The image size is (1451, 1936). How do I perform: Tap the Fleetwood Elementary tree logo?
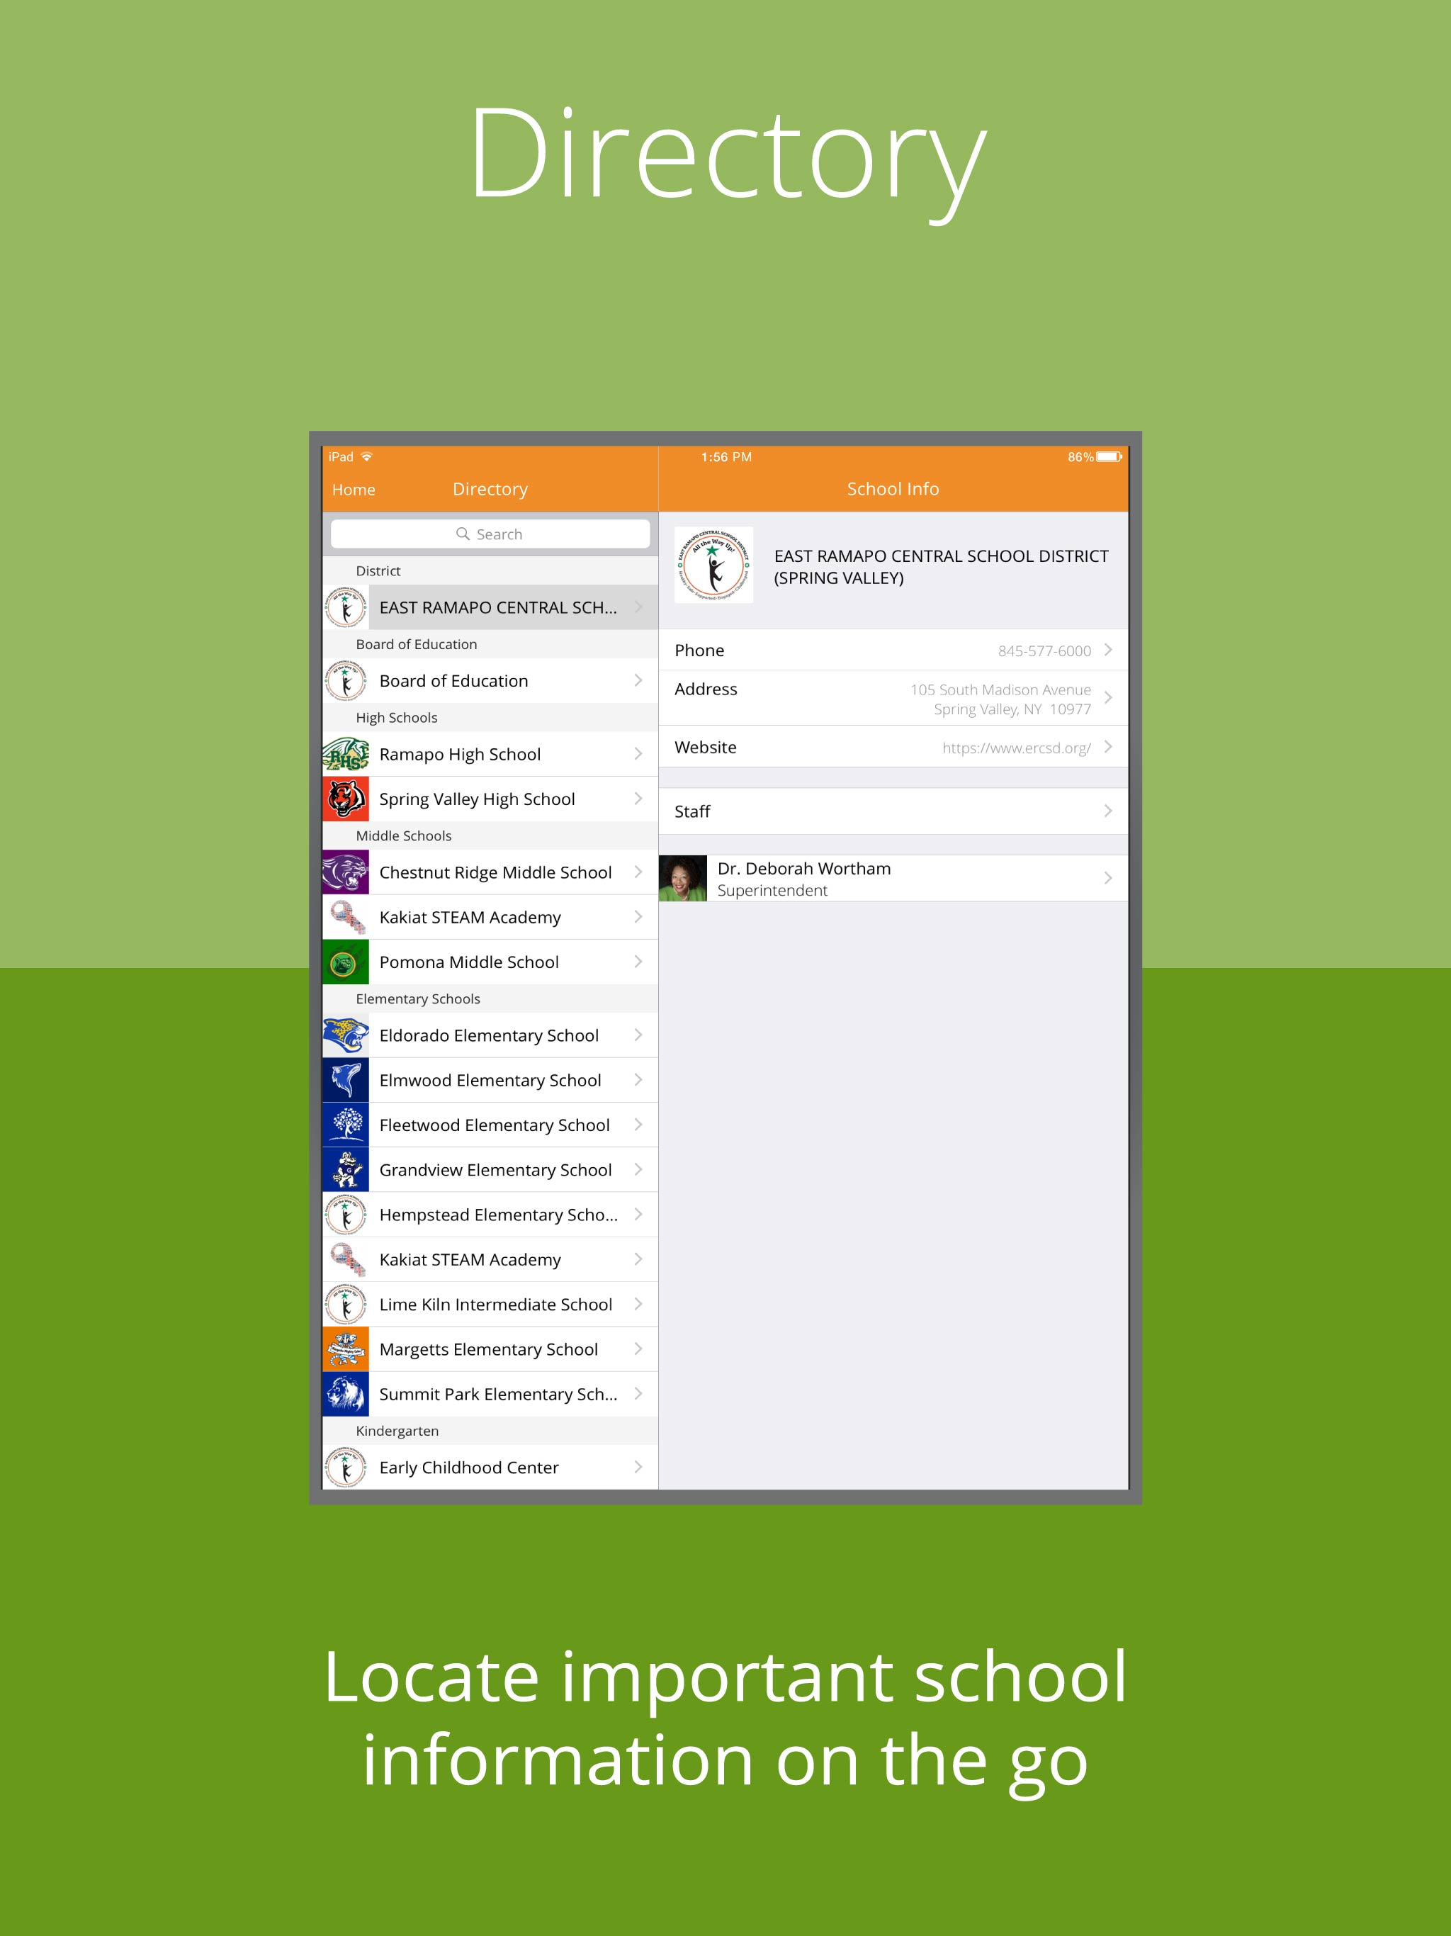coord(346,1125)
